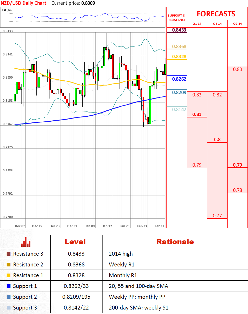Click the Resistance 2 gold color swatch
248x314 pixels.
[x=9, y=265]
